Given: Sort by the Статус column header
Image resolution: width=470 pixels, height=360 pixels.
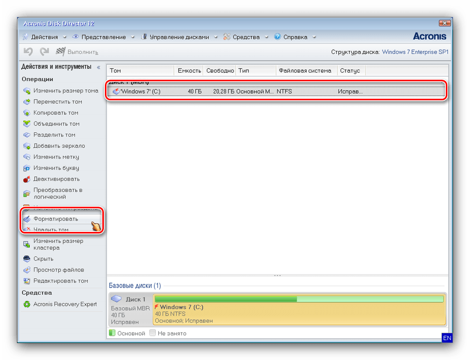Looking at the screenshot, I should [351, 70].
